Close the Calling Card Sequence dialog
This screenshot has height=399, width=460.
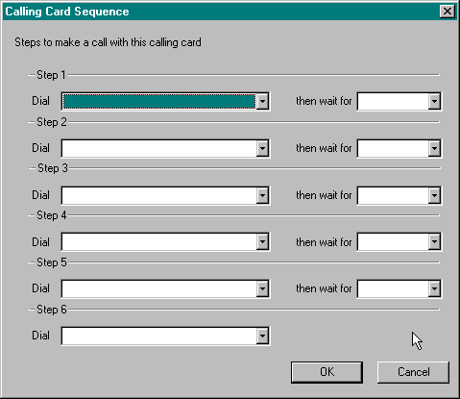(x=448, y=12)
